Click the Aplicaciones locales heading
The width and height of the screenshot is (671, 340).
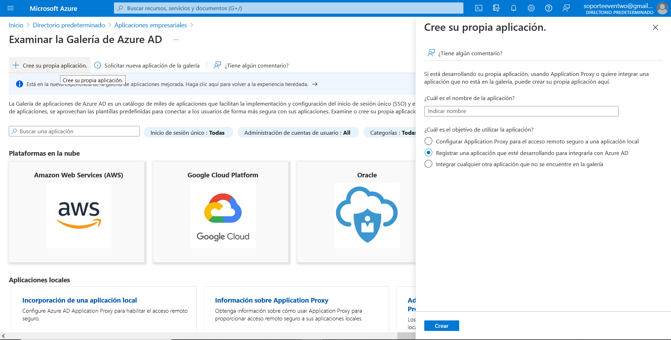[39, 280]
